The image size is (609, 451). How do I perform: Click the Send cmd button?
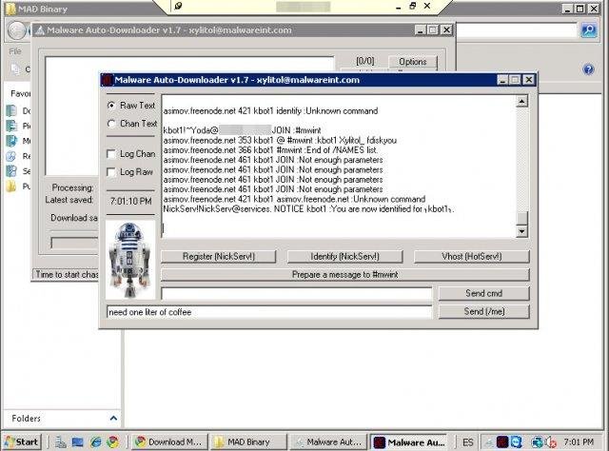click(x=484, y=293)
